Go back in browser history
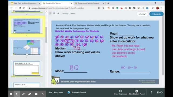Screen dimensions: 173x97 pos(11,8)
